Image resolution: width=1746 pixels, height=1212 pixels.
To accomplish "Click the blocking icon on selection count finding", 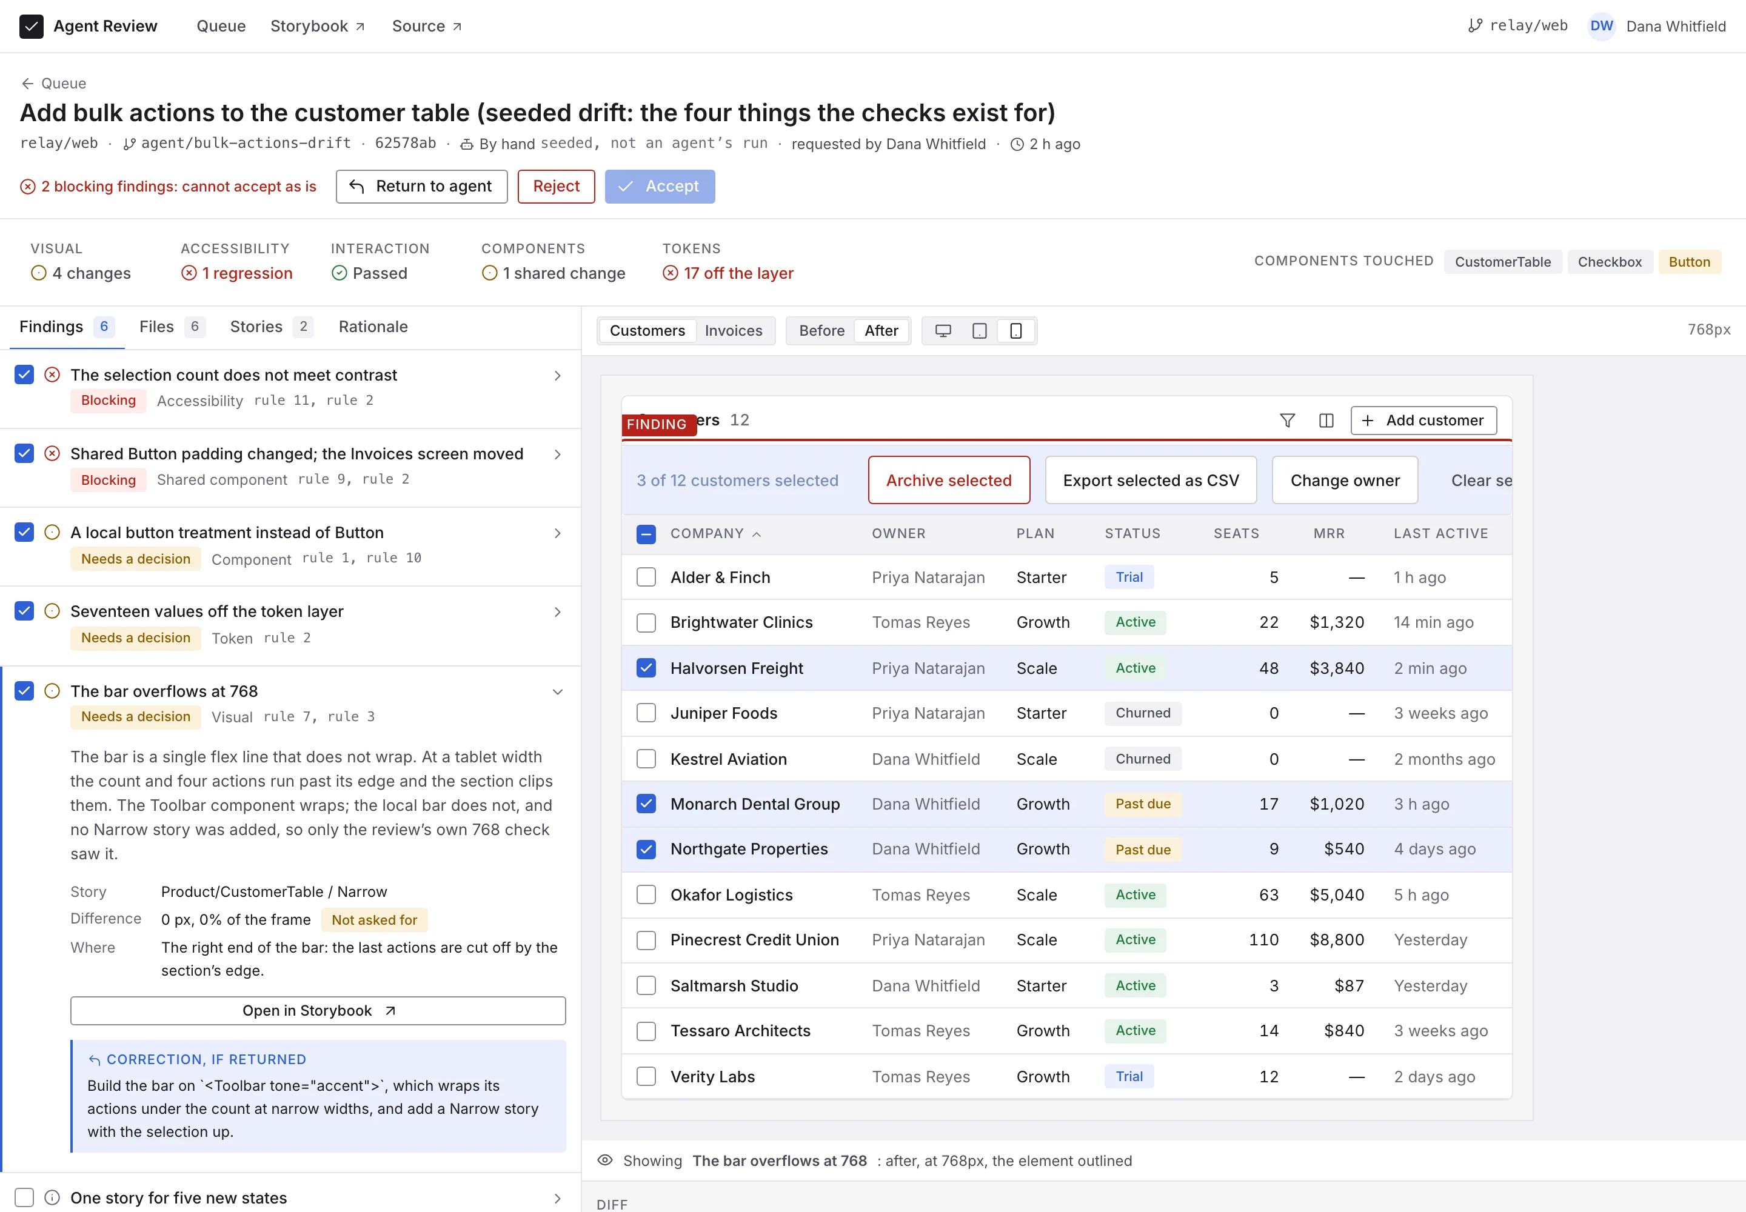I will point(52,375).
